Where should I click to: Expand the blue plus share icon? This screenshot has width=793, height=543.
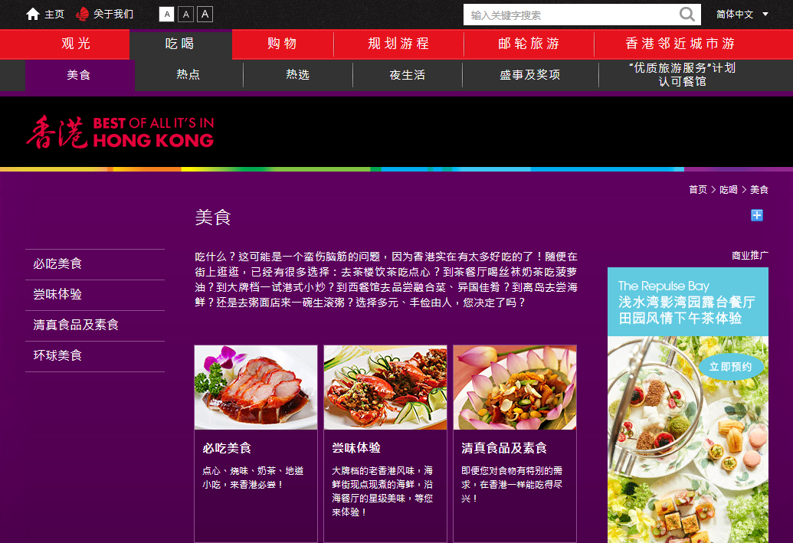[757, 216]
